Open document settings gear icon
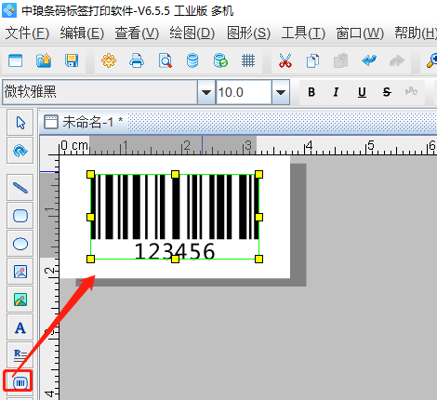The width and height of the screenshot is (437, 400). click(x=109, y=60)
